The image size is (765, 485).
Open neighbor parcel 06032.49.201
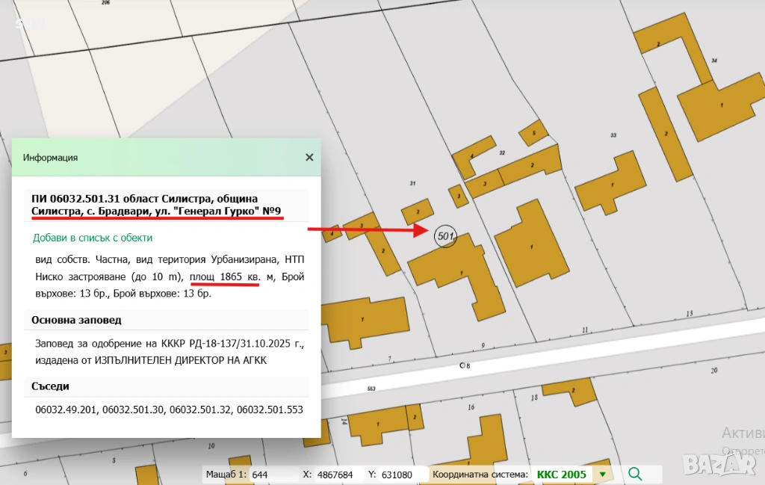tap(66, 410)
